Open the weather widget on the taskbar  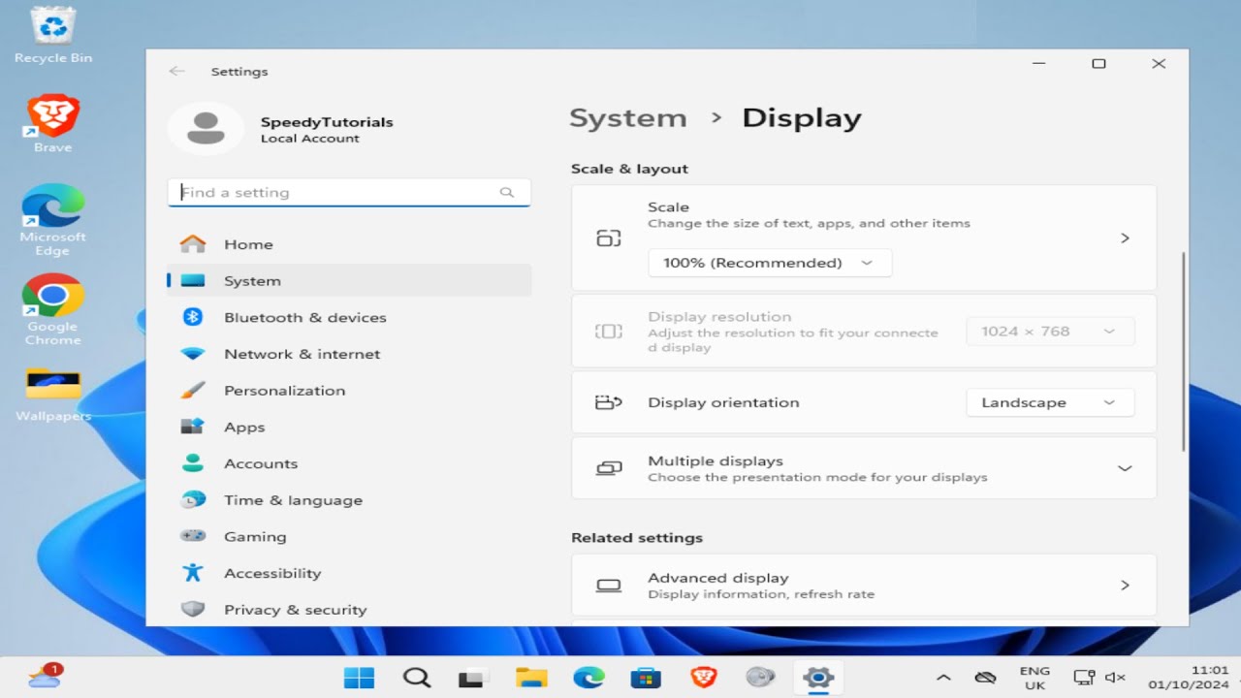pyautogui.click(x=45, y=677)
